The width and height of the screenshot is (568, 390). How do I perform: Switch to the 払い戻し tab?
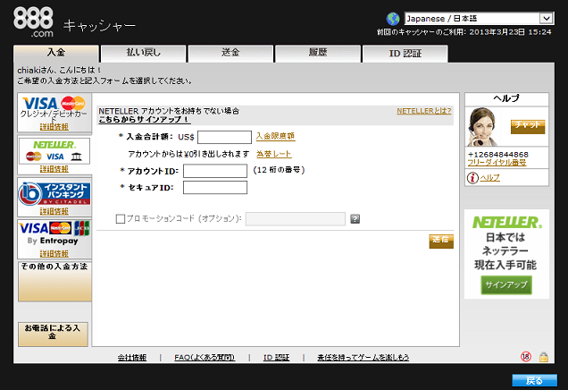click(143, 53)
